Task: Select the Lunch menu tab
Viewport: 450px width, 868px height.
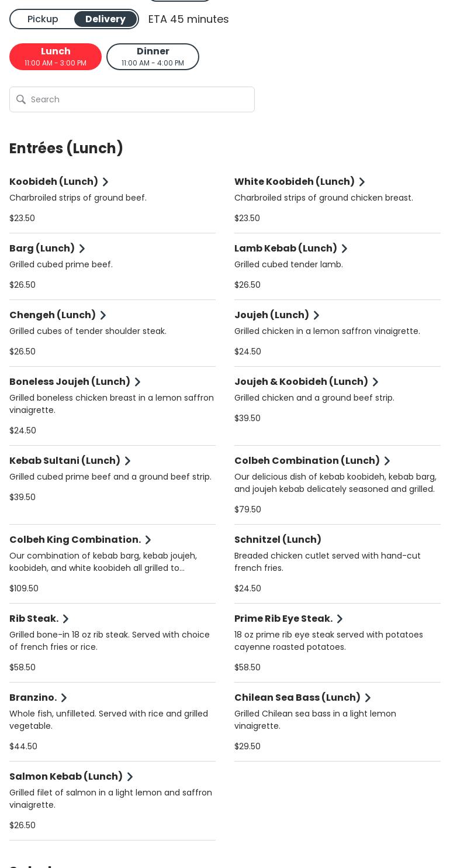Action: pyautogui.click(x=56, y=57)
